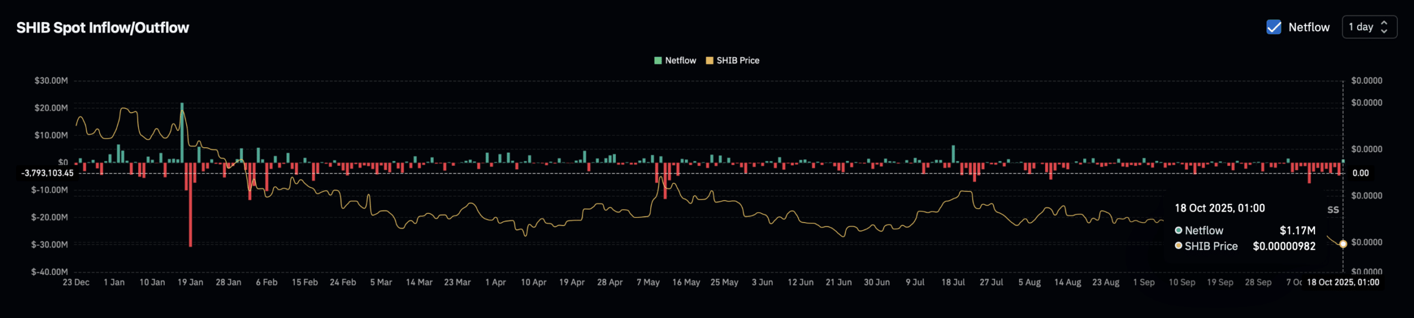Click the up/down chevron arrows beside 1 day
This screenshot has height=318, width=1414.
(x=1384, y=27)
